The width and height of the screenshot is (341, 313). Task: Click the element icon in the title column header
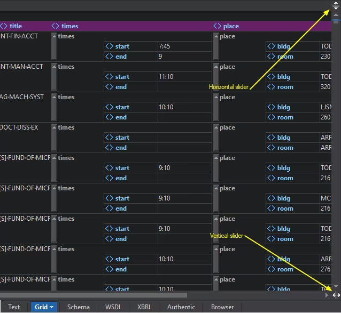click(x=4, y=26)
